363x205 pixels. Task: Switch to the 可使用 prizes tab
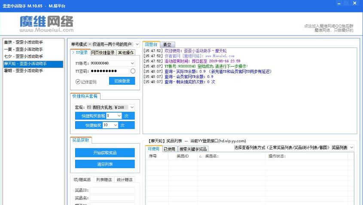click(154, 149)
